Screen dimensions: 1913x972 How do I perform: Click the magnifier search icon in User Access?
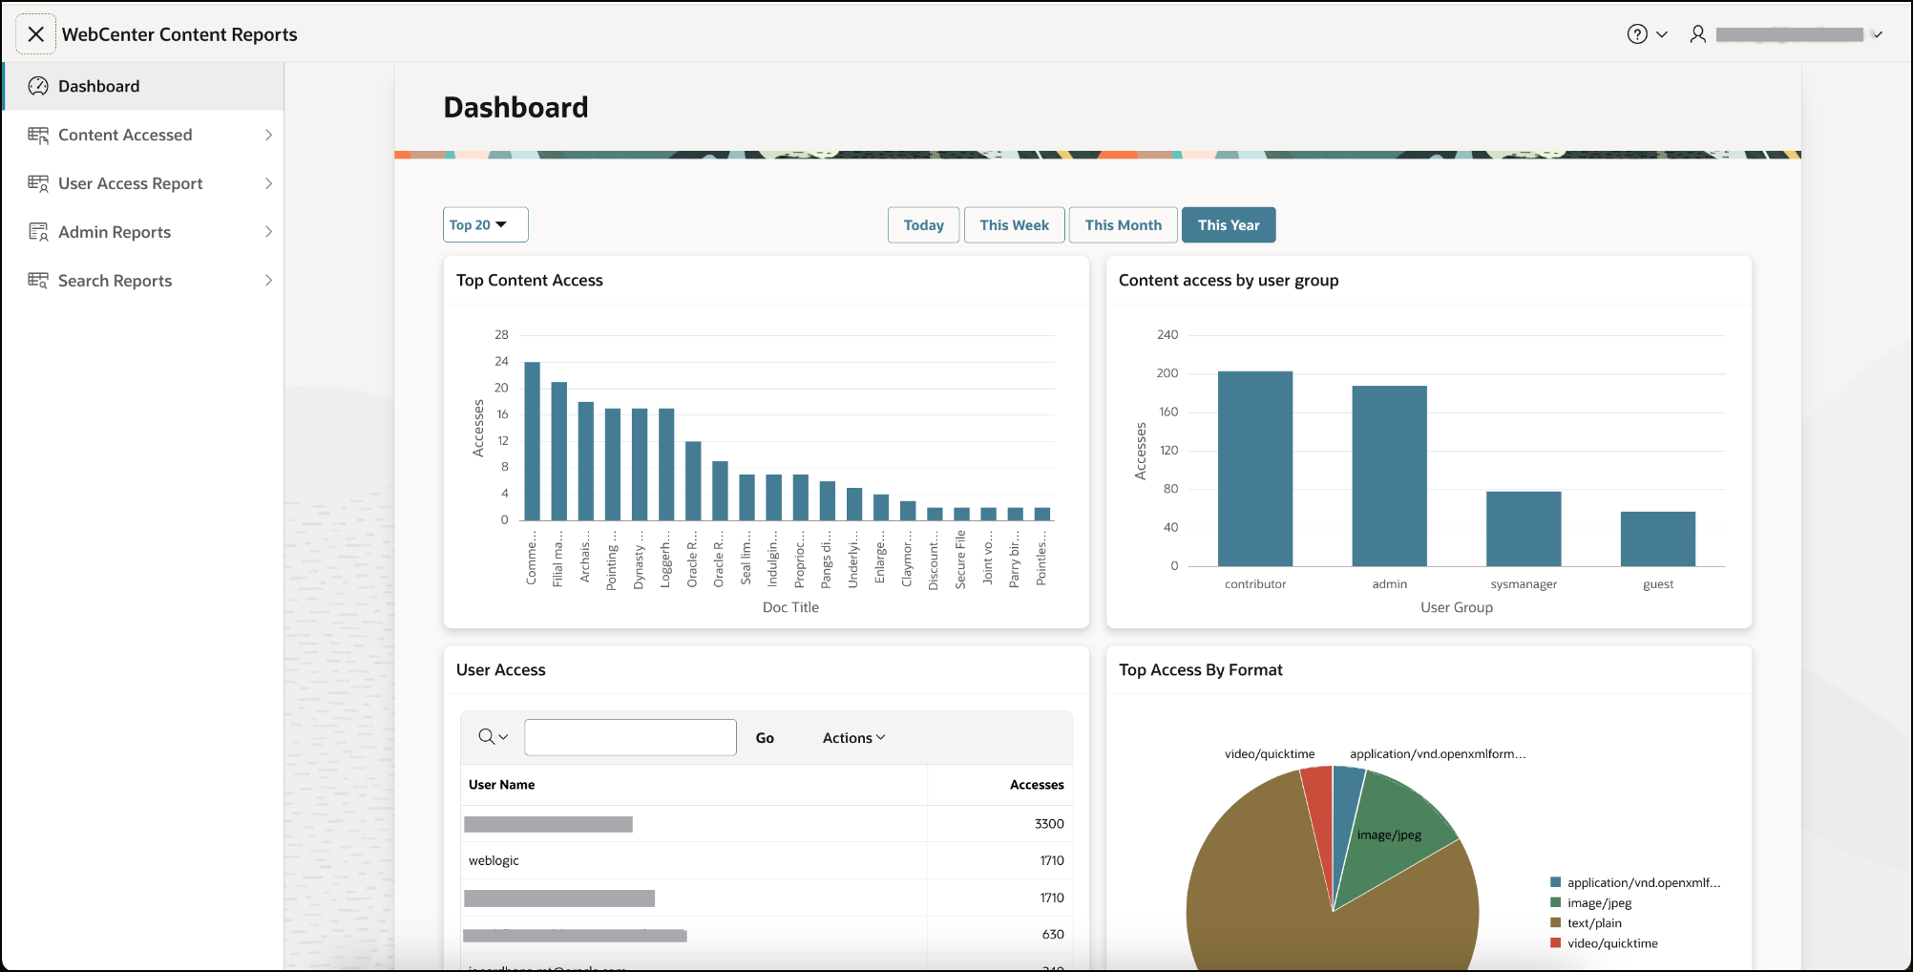click(487, 737)
